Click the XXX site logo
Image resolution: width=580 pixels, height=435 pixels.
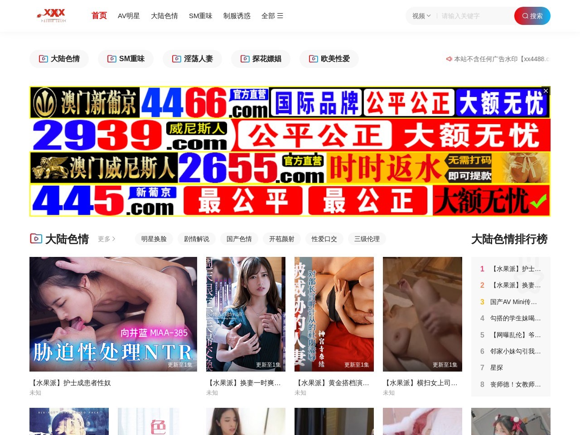point(51,15)
